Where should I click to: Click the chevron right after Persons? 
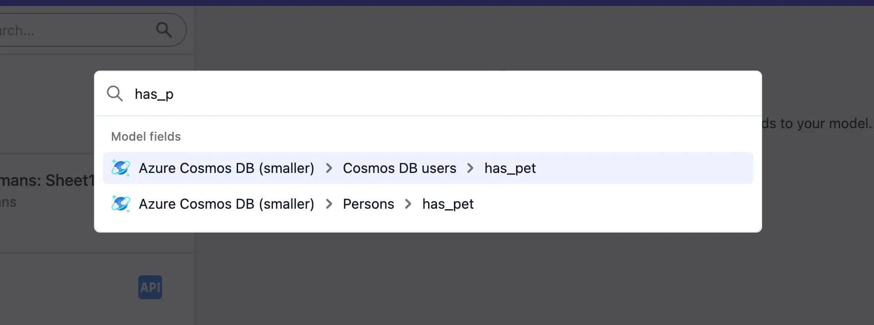click(x=408, y=204)
